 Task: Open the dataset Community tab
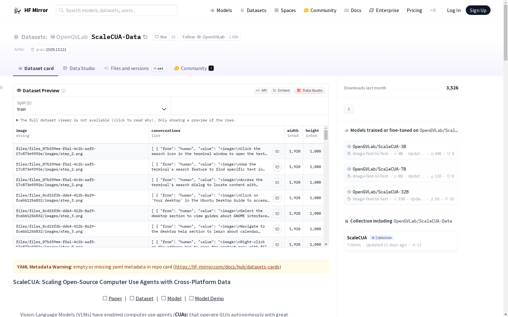(194, 68)
